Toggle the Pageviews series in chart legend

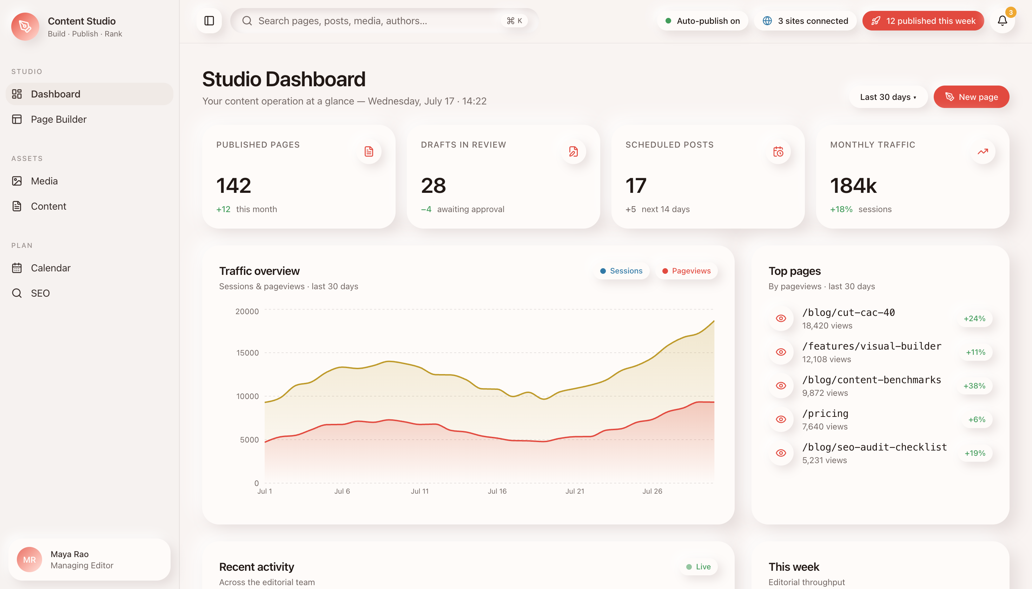click(687, 271)
